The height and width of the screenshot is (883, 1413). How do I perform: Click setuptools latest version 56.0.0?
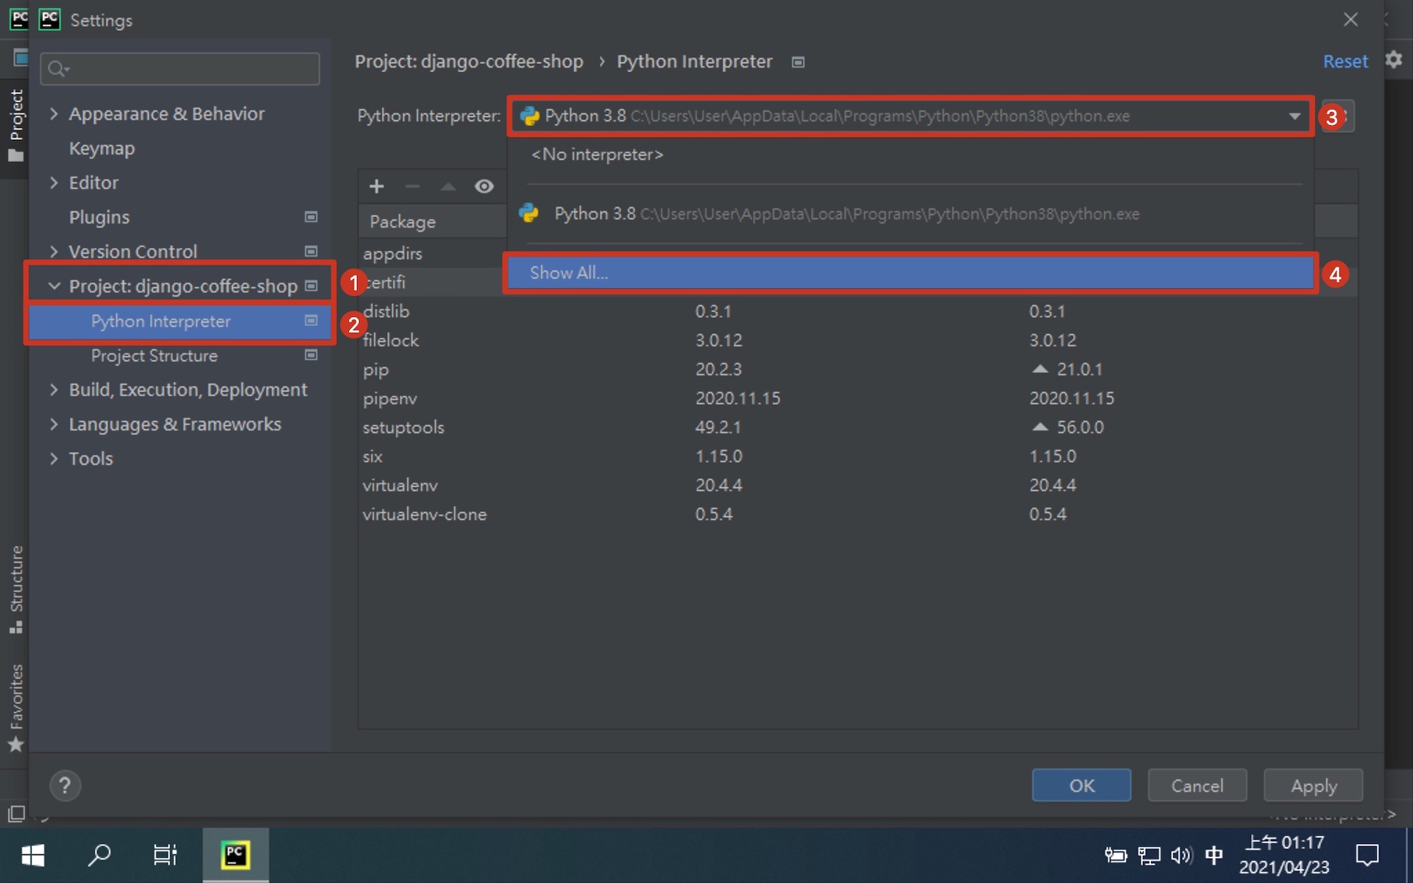1080,427
